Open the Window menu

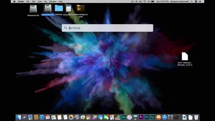(x=53, y=1)
